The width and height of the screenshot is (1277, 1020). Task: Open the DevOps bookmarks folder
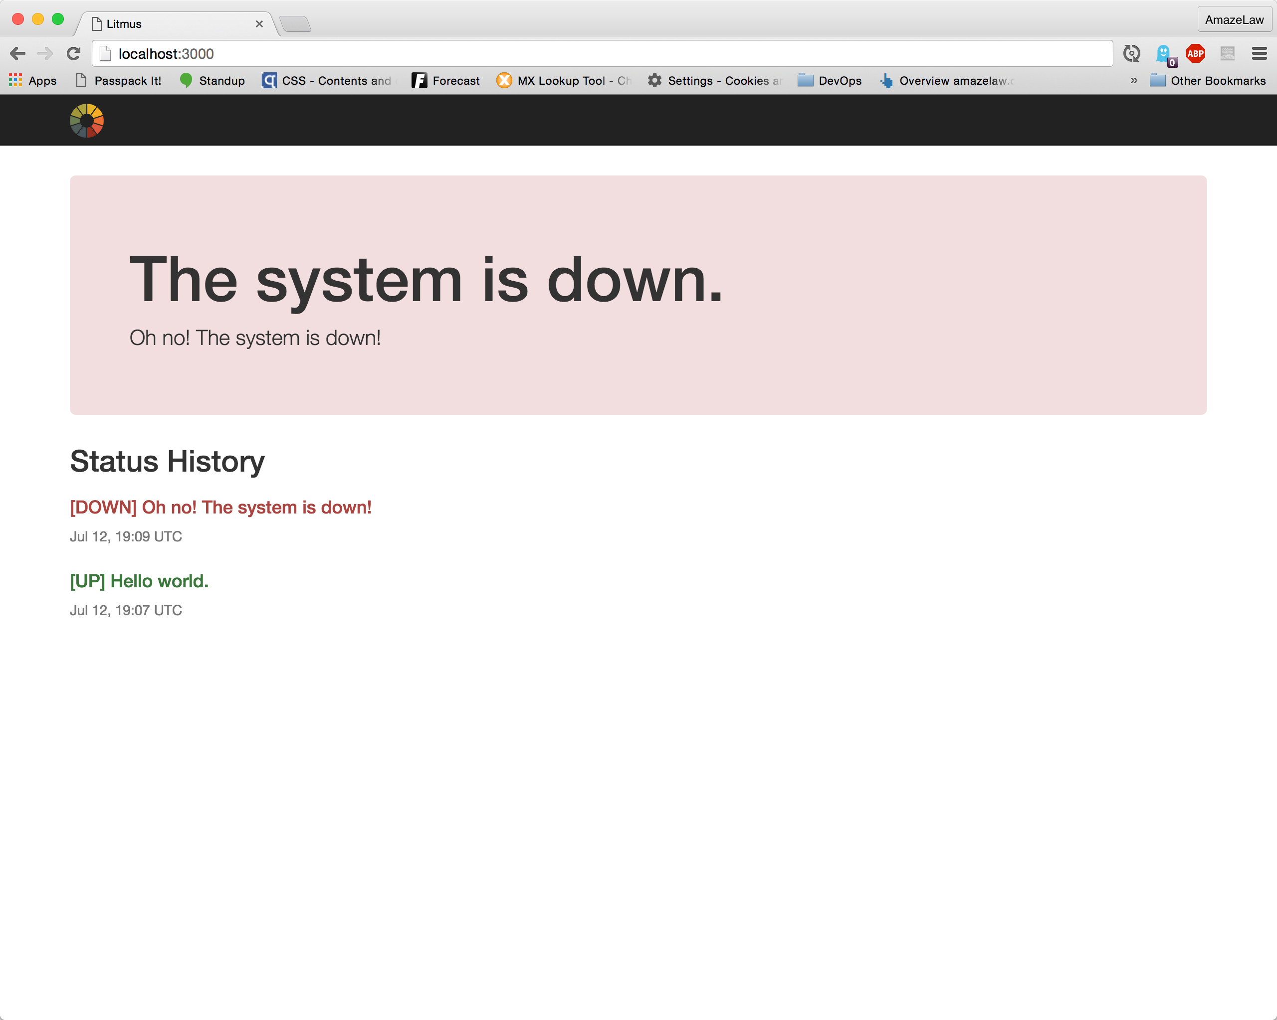point(829,80)
